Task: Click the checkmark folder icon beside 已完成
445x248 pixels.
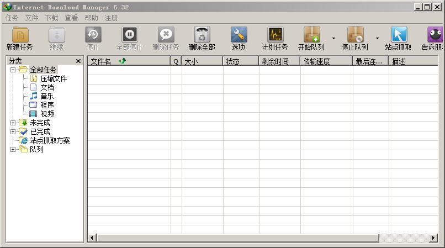Action: pos(23,131)
